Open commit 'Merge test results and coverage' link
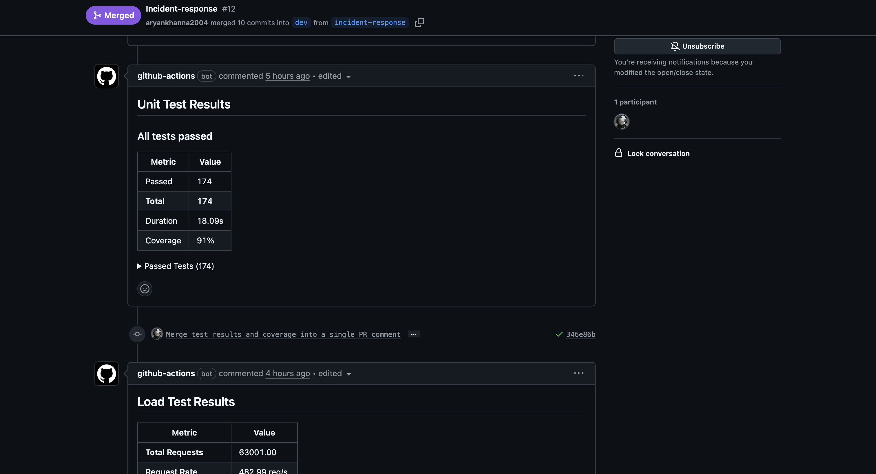This screenshot has width=876, height=474. click(283, 334)
